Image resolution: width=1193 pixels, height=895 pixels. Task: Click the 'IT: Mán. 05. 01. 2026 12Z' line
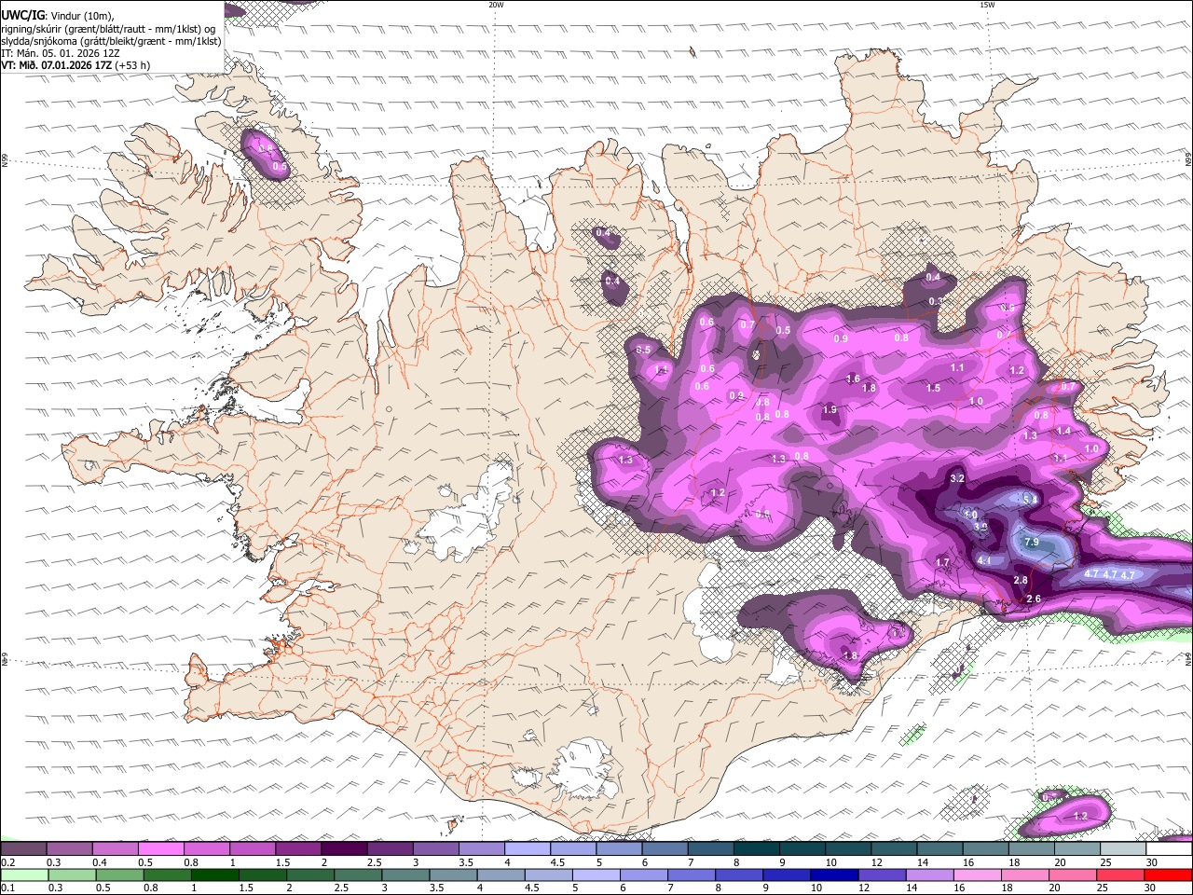(x=60, y=53)
